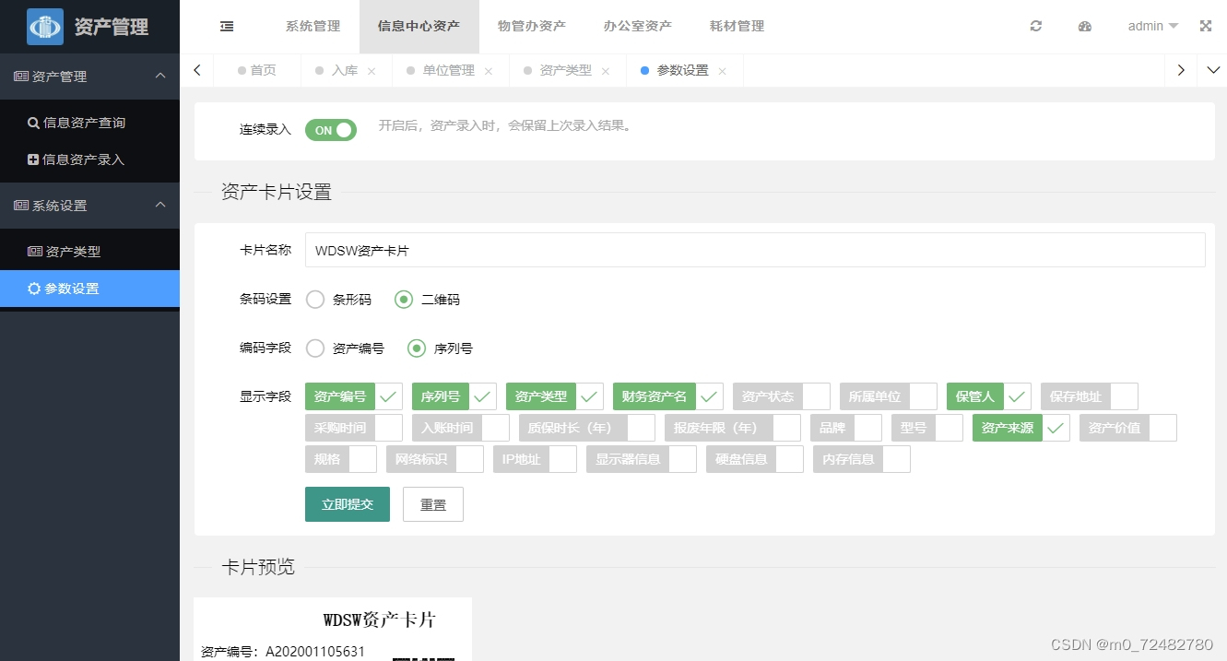Check the 资产价值 display field
The width and height of the screenshot is (1227, 661).
tap(1128, 429)
